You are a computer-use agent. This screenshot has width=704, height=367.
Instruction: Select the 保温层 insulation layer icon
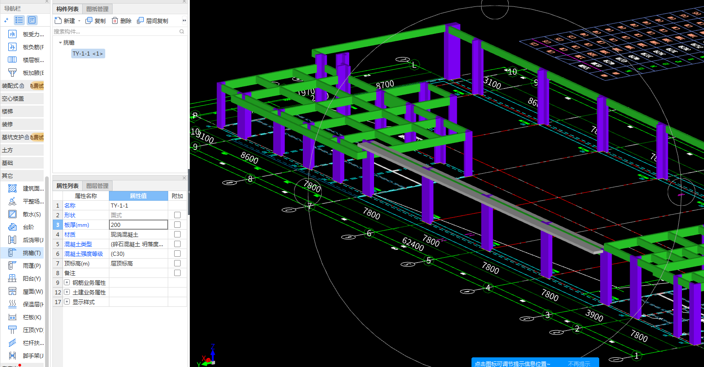coord(12,304)
